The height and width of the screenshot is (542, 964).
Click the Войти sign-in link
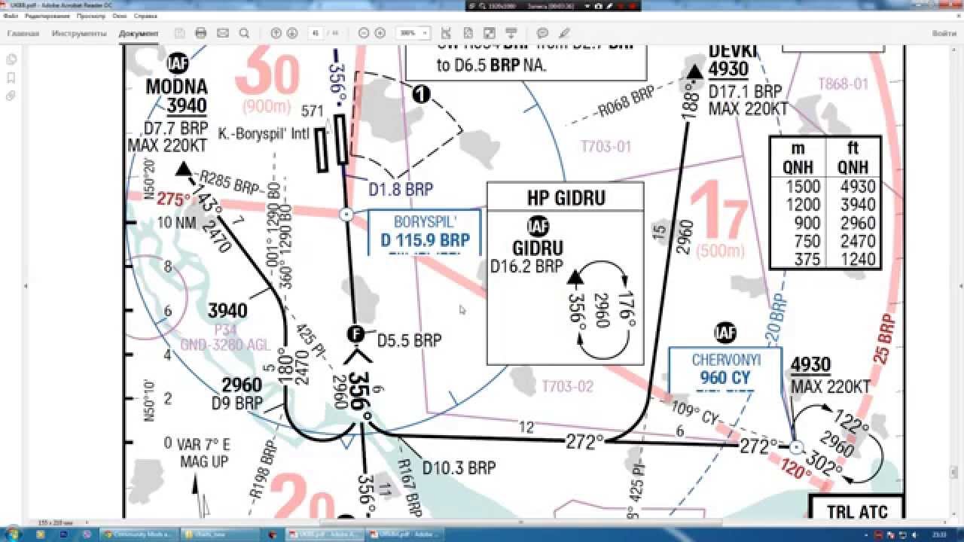click(x=944, y=33)
